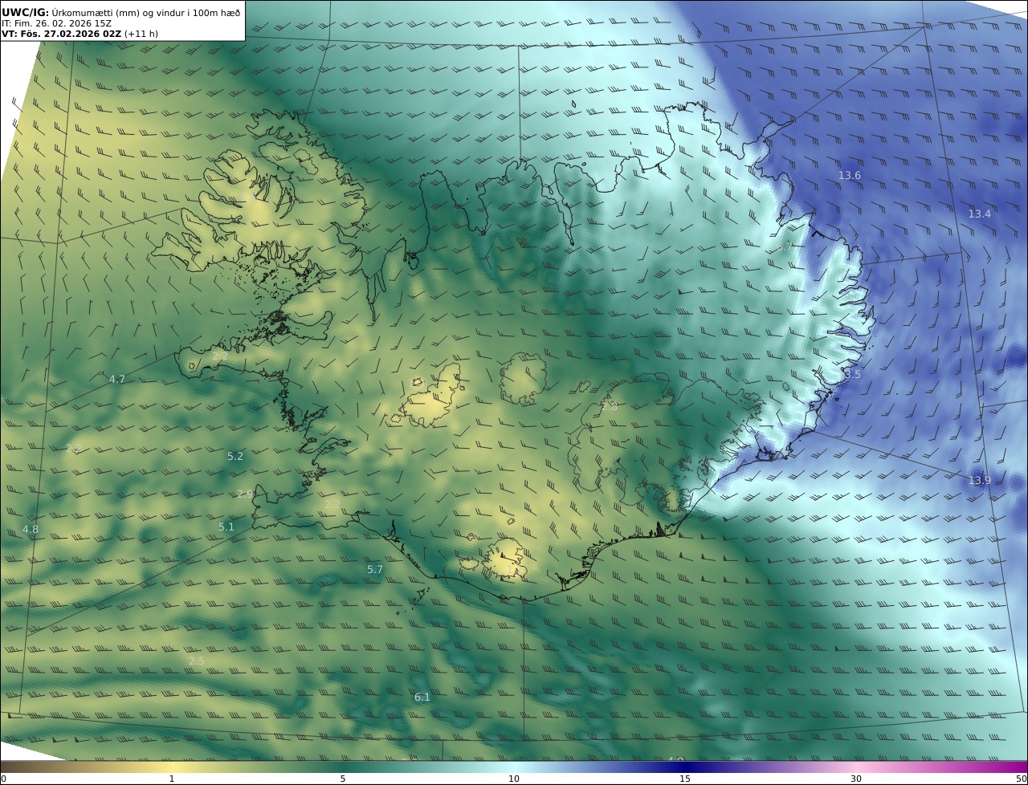
Task: Click the 4.7 value label
Action: 117,379
